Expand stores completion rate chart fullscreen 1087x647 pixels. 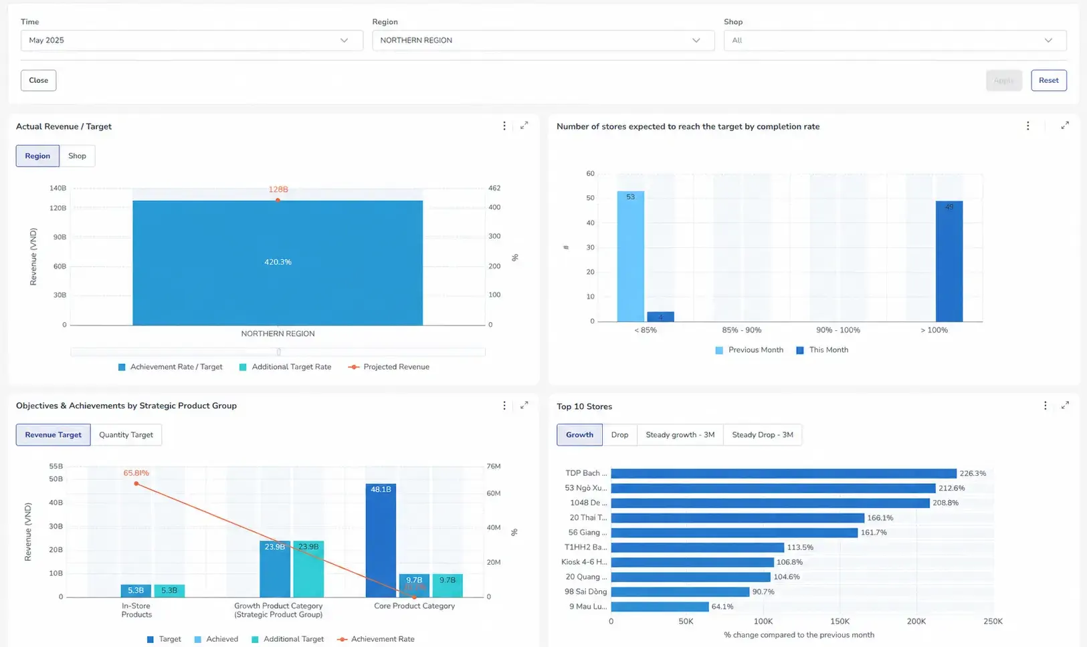tap(1065, 125)
